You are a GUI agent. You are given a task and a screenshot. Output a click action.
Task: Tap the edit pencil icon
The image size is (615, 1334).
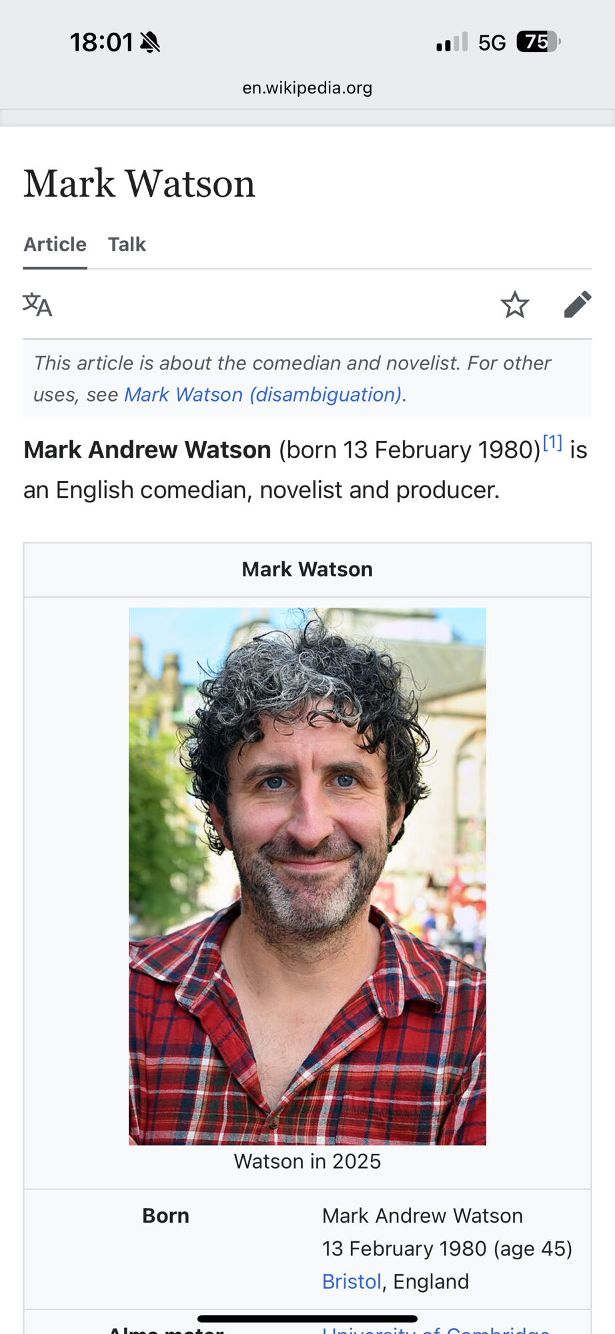[578, 304]
